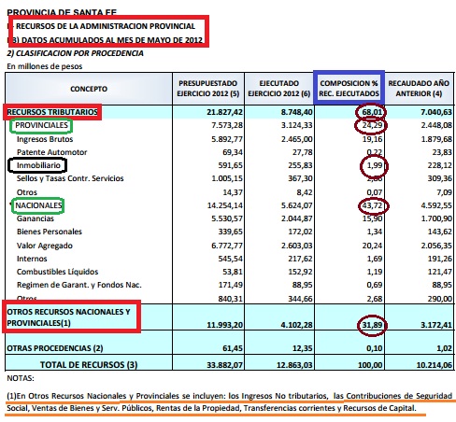
Task: Select OTROS RECURSOS NACIONALES Y PROVINCIALES(1) label
Action: click(x=68, y=317)
